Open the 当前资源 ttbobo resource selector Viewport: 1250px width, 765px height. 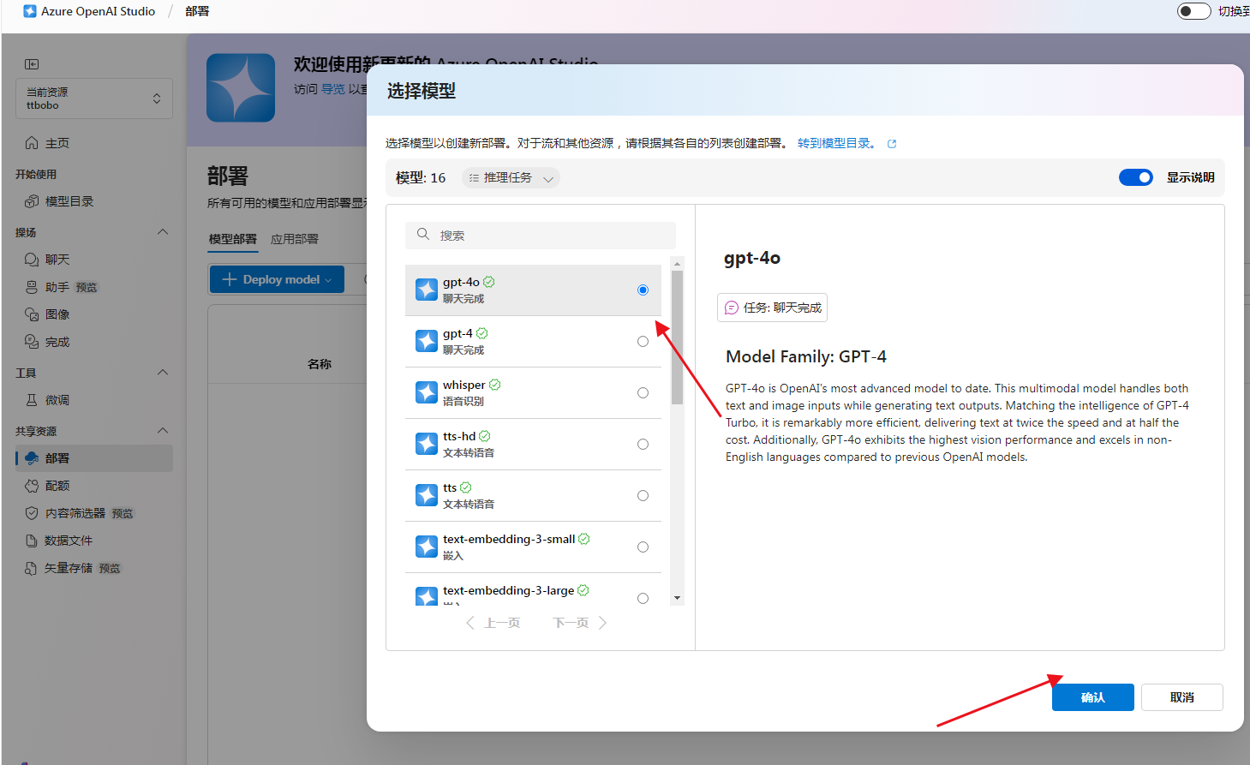(x=94, y=99)
